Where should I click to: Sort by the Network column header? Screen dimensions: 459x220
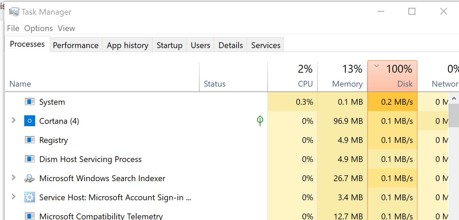point(438,76)
